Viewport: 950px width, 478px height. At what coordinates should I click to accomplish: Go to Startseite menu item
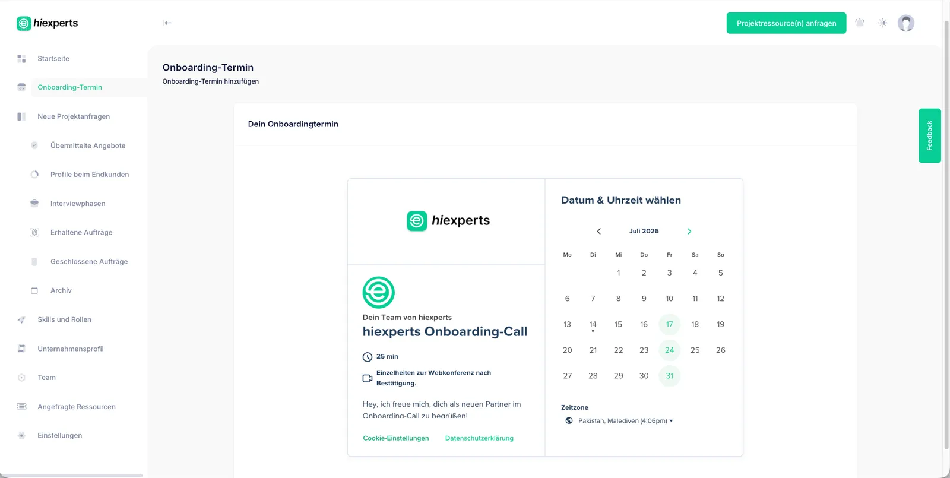point(53,59)
